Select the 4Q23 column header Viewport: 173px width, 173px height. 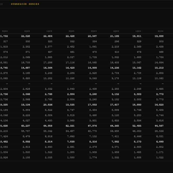[116, 31]
